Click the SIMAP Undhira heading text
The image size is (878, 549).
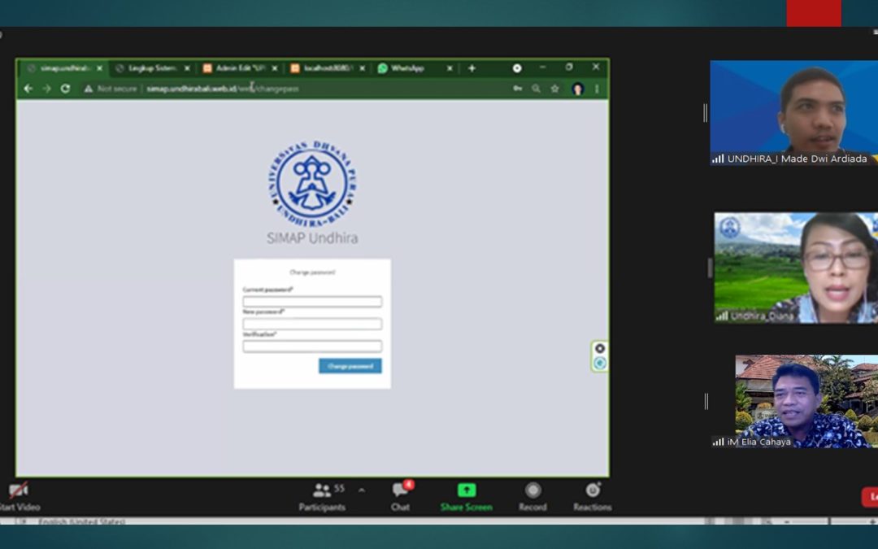click(312, 238)
